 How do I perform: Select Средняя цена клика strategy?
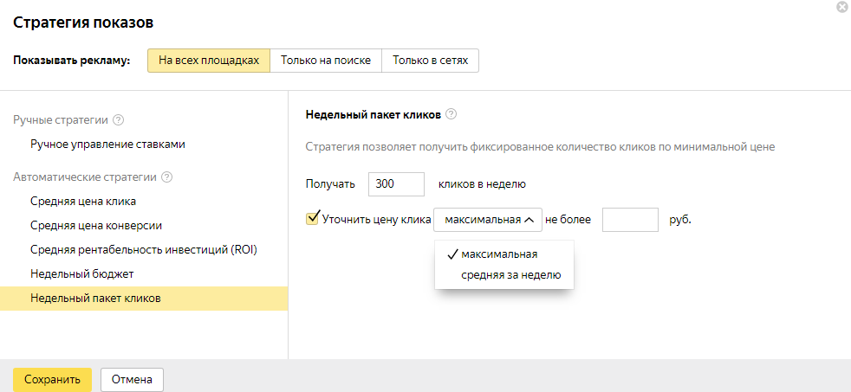(x=83, y=202)
